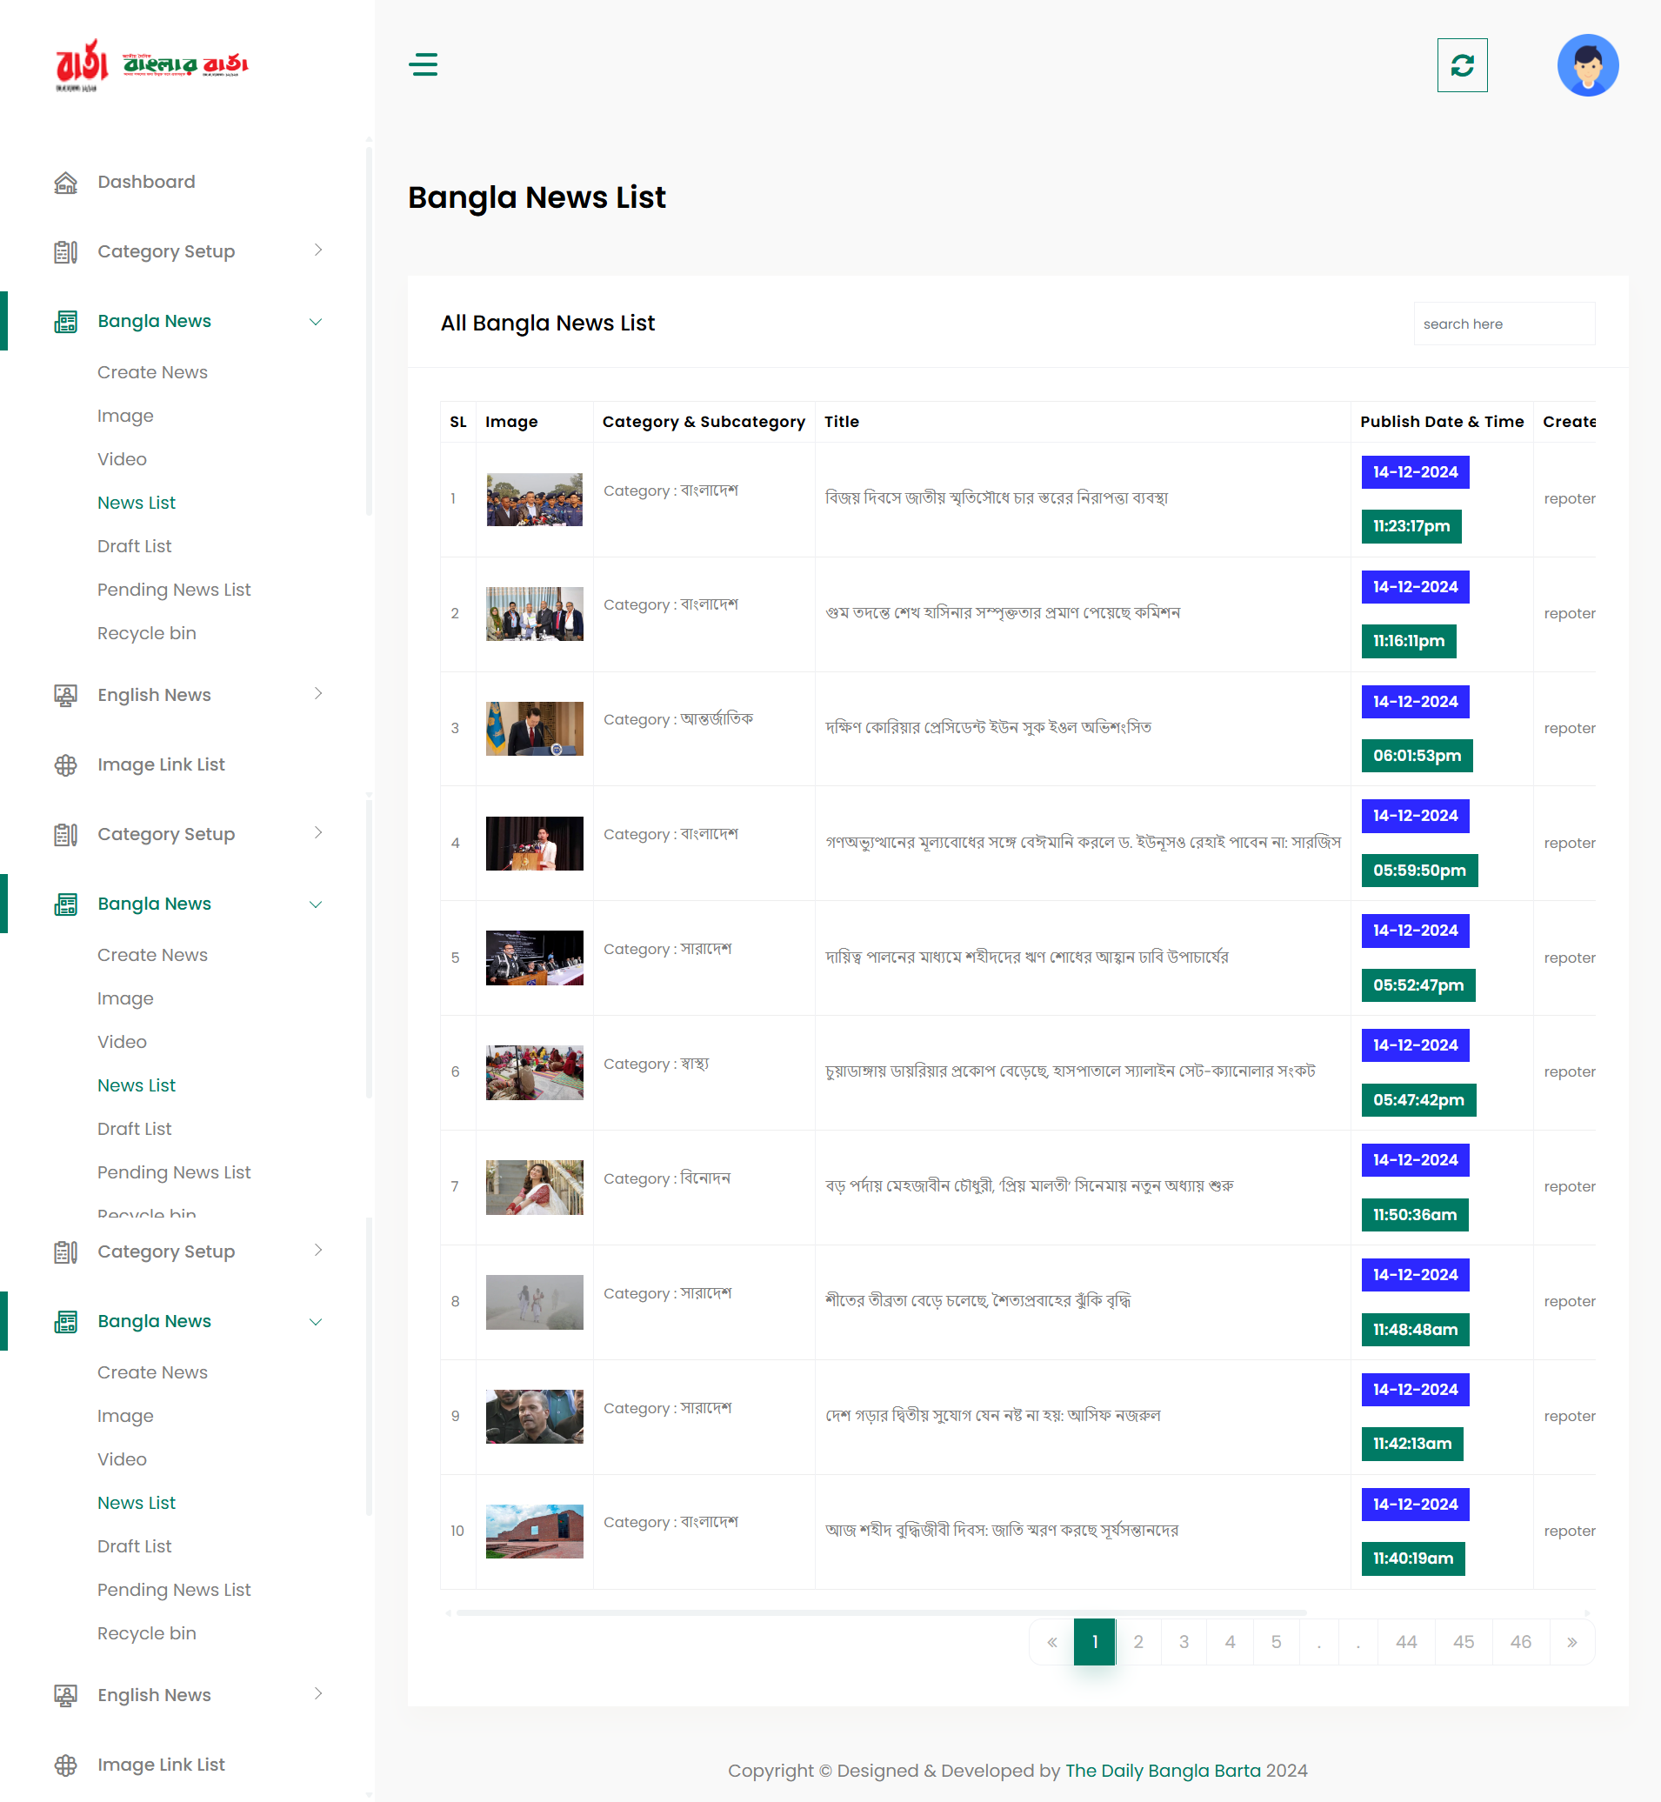Go to page 2 of the news list
Screen dimensions: 1661x1802
[x=1139, y=1642]
